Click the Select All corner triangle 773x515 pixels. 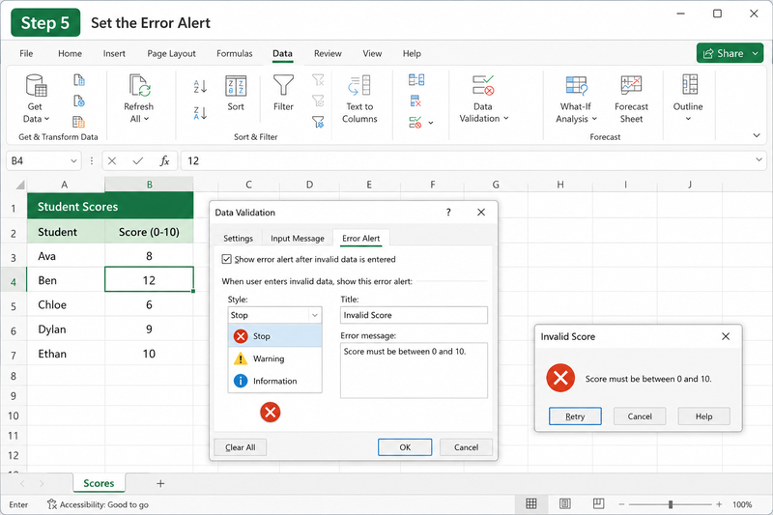click(x=19, y=185)
